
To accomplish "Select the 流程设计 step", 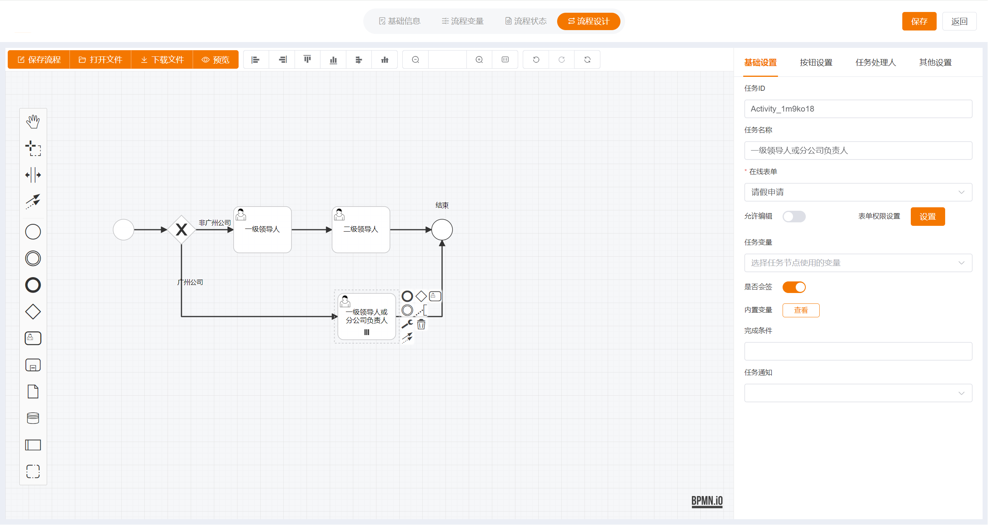I will click(x=588, y=21).
